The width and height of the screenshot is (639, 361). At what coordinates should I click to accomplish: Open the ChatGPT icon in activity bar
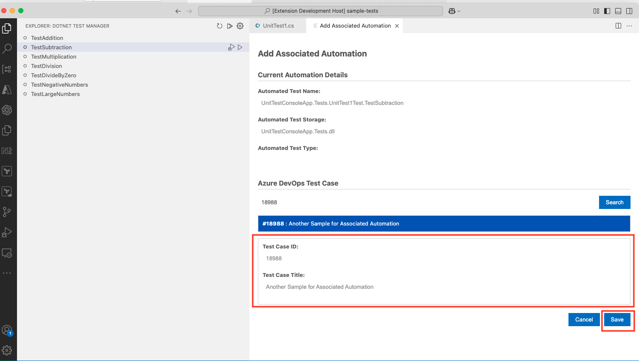7,110
